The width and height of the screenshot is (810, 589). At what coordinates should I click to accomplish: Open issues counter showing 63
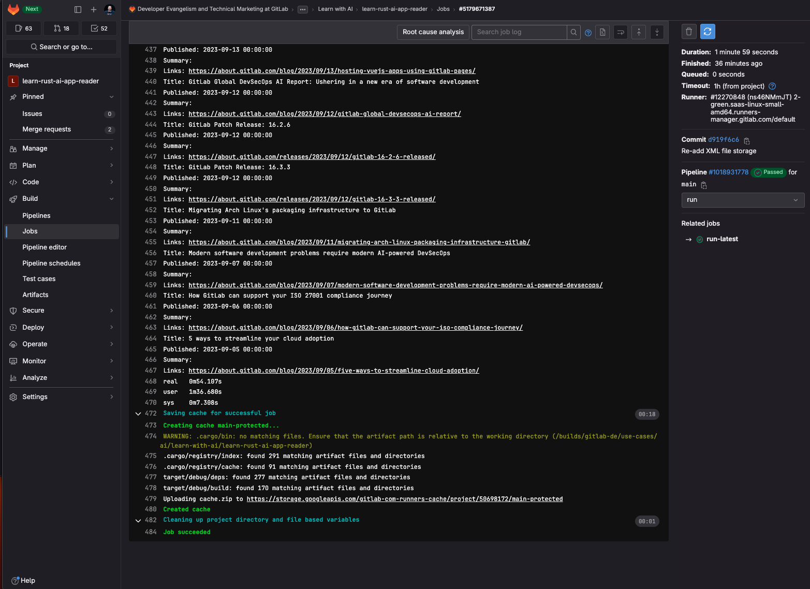pos(23,28)
